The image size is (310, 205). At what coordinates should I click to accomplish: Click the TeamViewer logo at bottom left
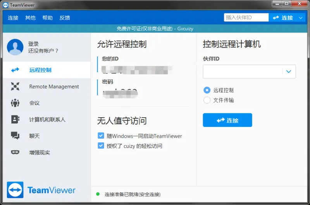click(41, 190)
